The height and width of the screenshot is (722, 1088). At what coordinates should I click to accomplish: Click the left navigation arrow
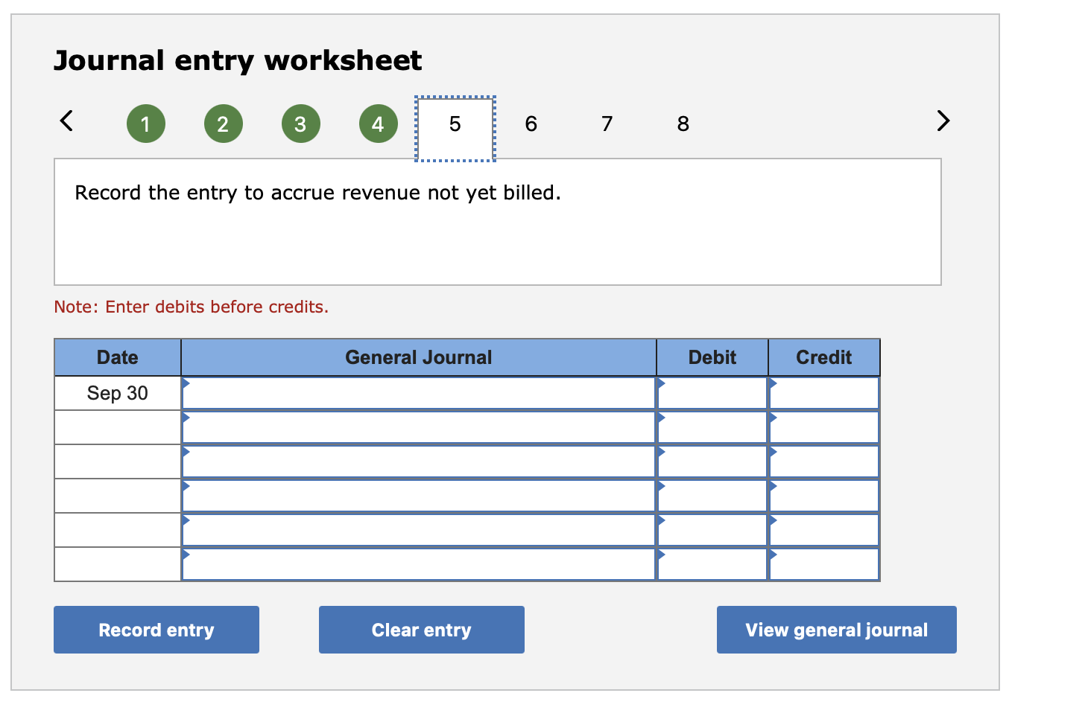point(66,121)
